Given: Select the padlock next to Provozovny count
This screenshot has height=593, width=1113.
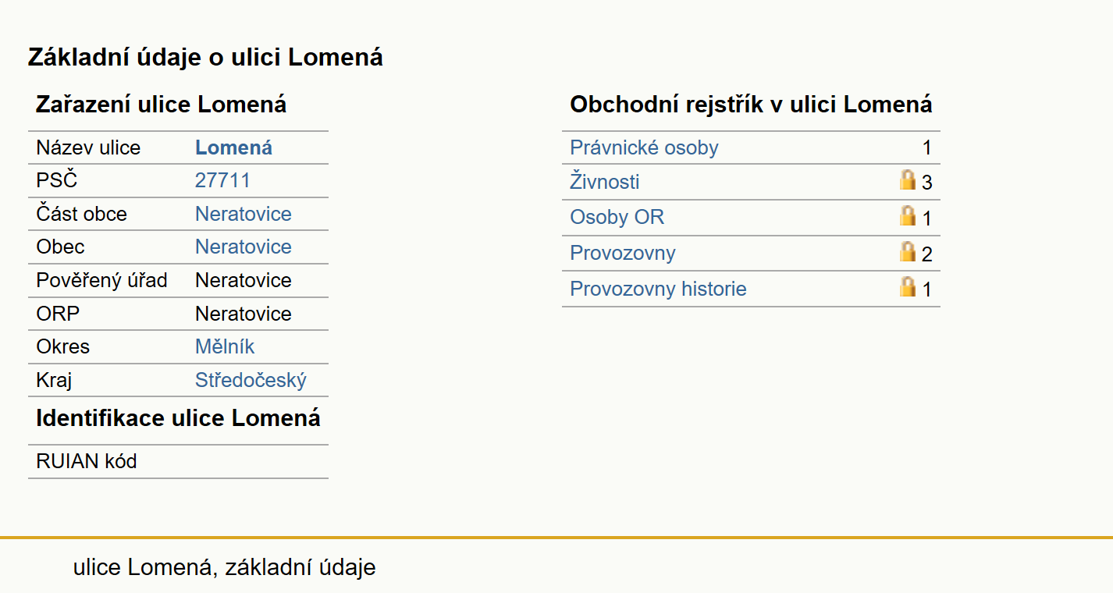Looking at the screenshot, I should 908,251.
